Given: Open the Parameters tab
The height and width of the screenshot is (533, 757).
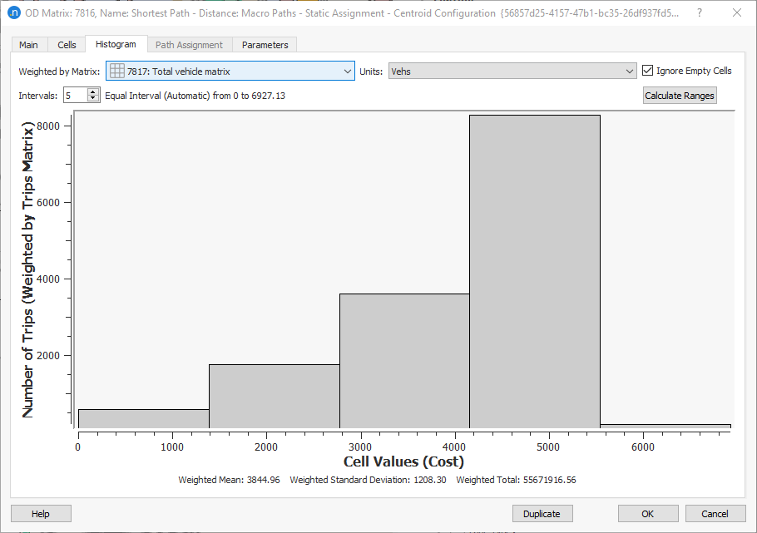Looking at the screenshot, I should [x=265, y=44].
